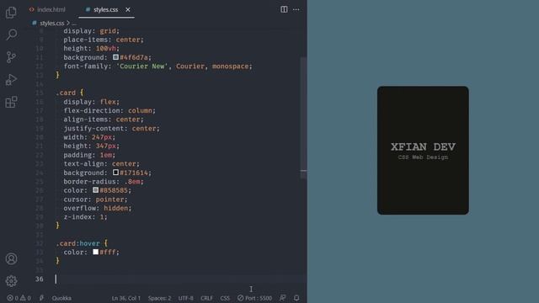The width and height of the screenshot is (539, 303).
Task: Open the Source Control view
Action: [11, 57]
